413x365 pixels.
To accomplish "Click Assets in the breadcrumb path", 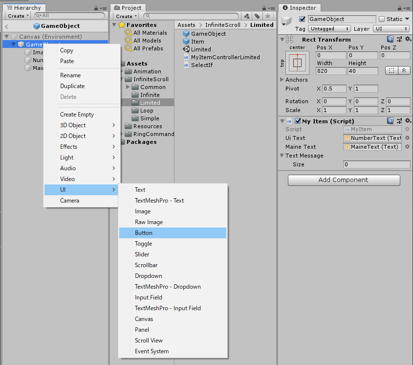I will tap(186, 25).
